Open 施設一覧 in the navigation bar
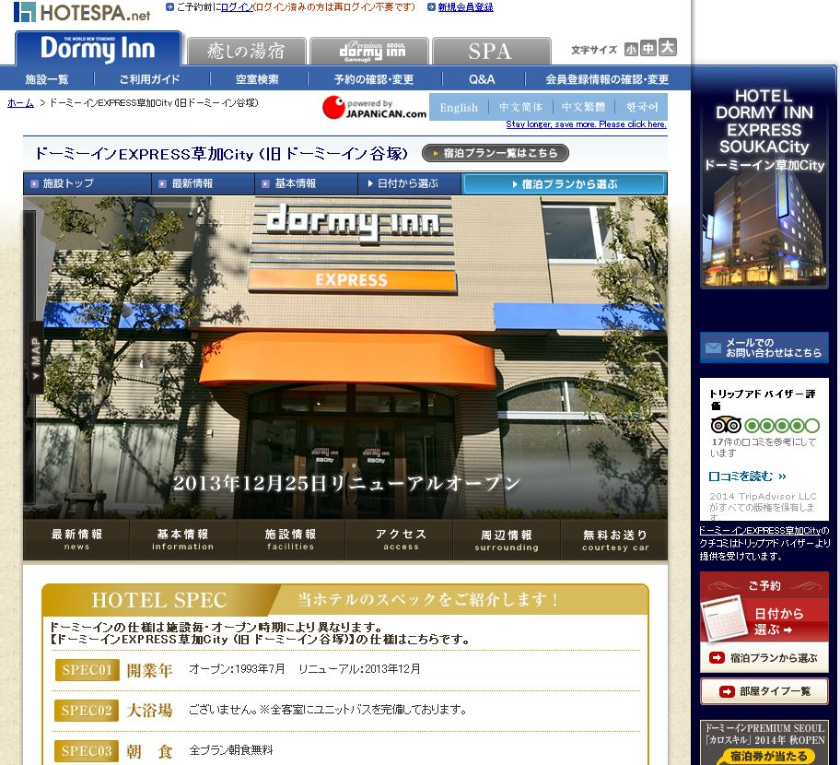The image size is (840, 765). (47, 79)
